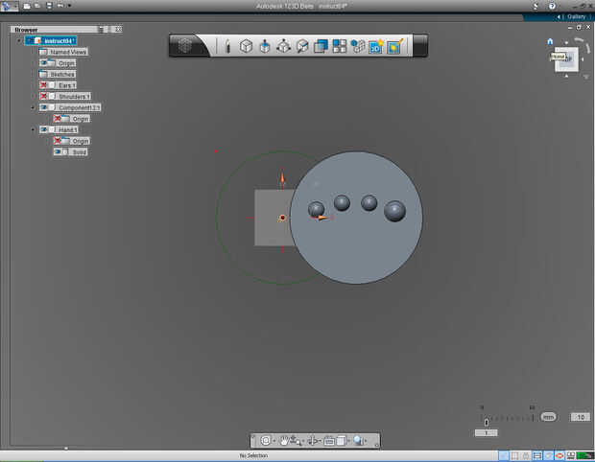
Task: Open the Move/triad transform tool
Action: click(283, 46)
